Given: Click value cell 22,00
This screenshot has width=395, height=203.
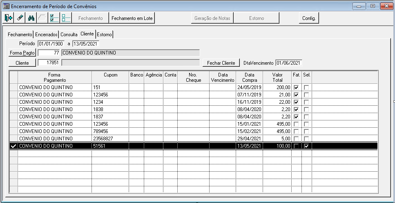Looking at the screenshot, I should pos(277,102).
